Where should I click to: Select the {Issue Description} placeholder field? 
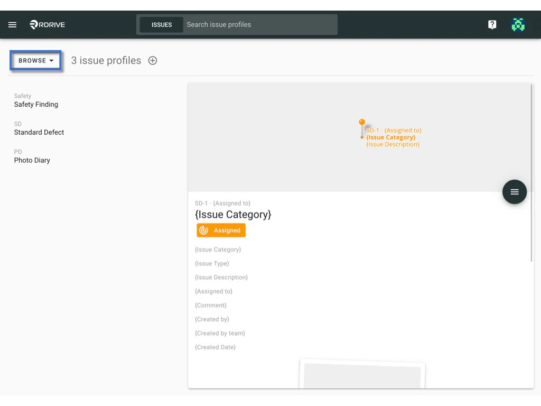(221, 277)
